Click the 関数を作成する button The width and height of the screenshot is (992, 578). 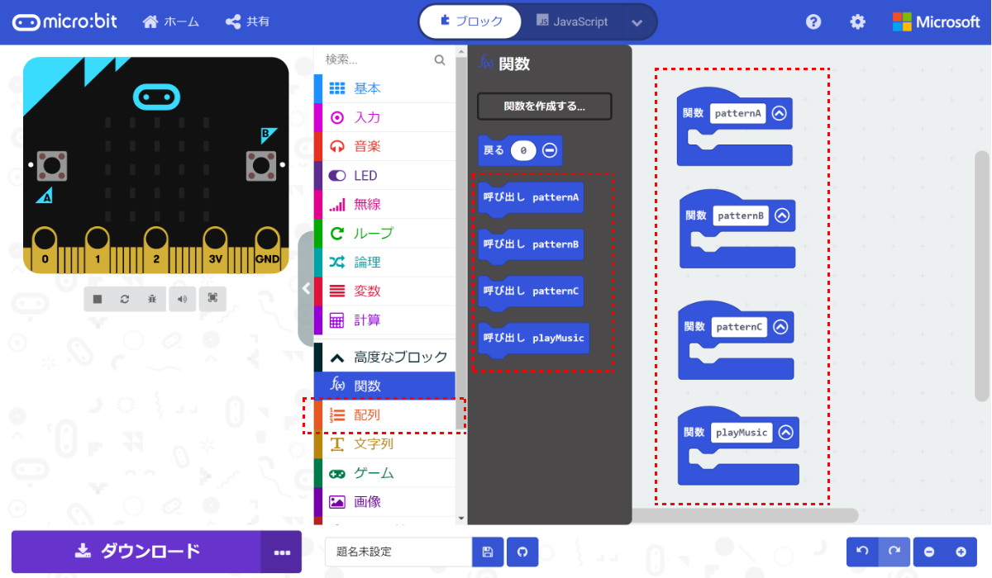click(x=544, y=106)
